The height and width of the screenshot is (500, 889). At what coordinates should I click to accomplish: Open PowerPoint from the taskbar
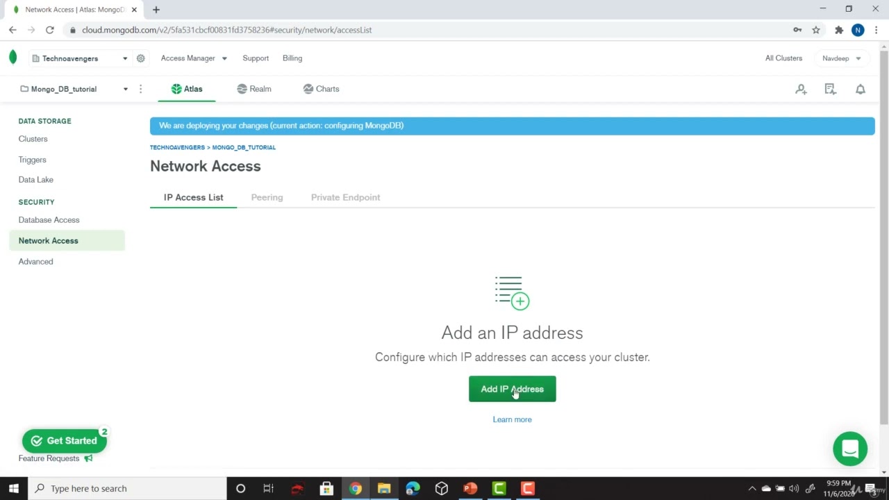tap(470, 488)
